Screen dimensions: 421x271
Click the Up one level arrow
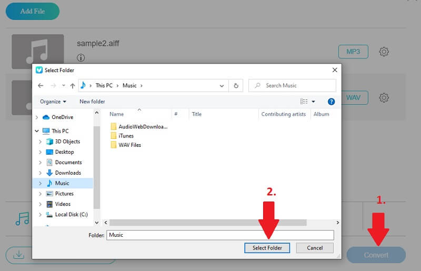pyautogui.click(x=72, y=86)
